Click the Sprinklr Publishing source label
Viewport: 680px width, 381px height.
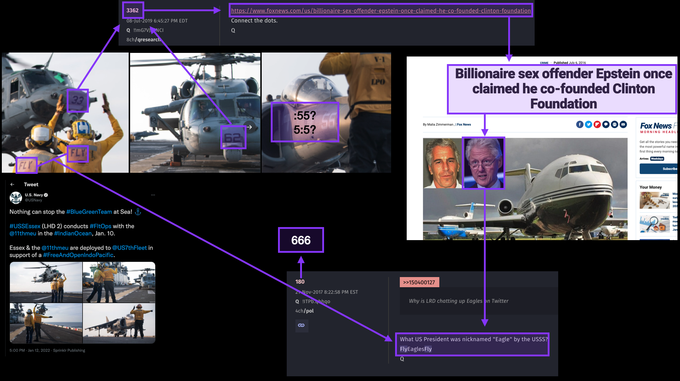[x=69, y=350]
